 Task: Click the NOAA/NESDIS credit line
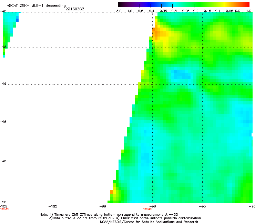149,222
